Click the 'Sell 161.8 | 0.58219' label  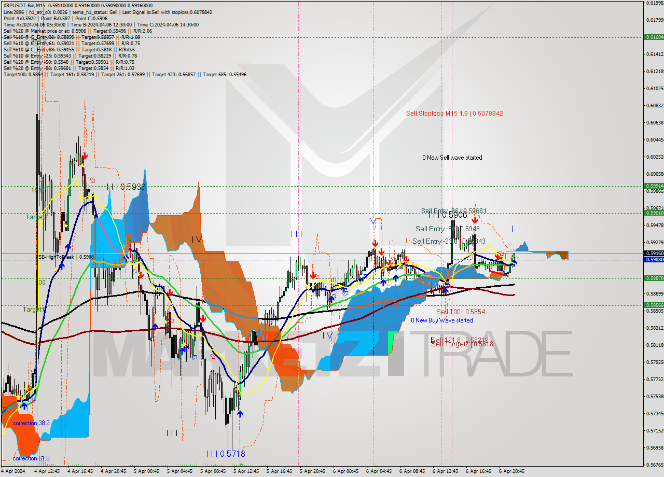pyautogui.click(x=460, y=340)
